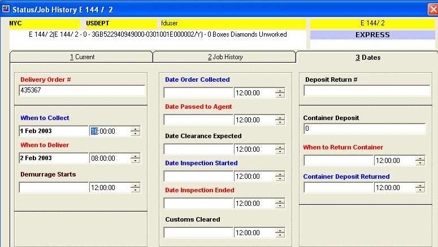Screen dimensions: 438x247
Task: Click the Date Clearance Expected date field
Action: [198, 149]
